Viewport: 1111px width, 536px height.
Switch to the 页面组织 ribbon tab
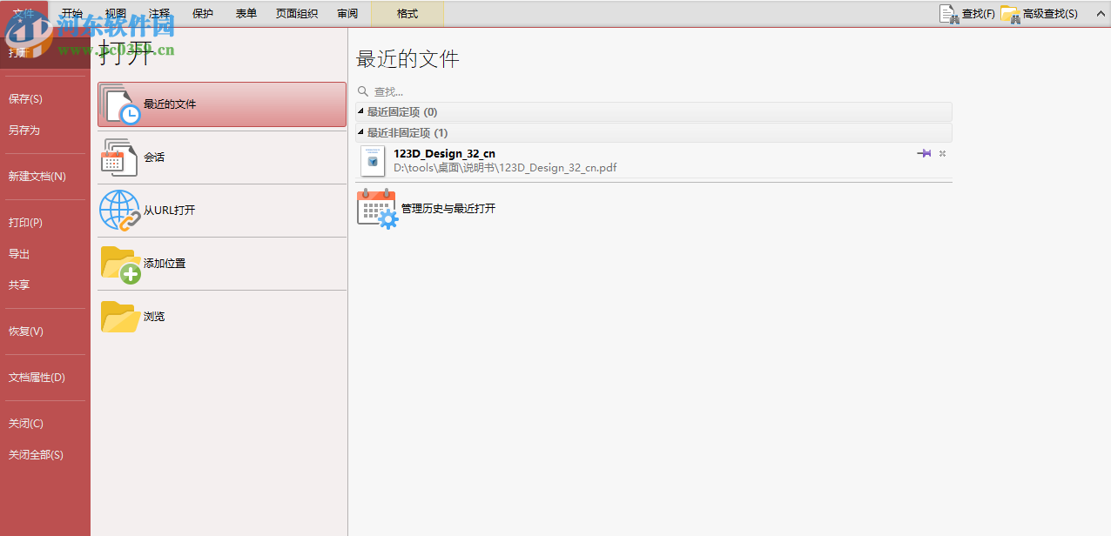[x=296, y=13]
